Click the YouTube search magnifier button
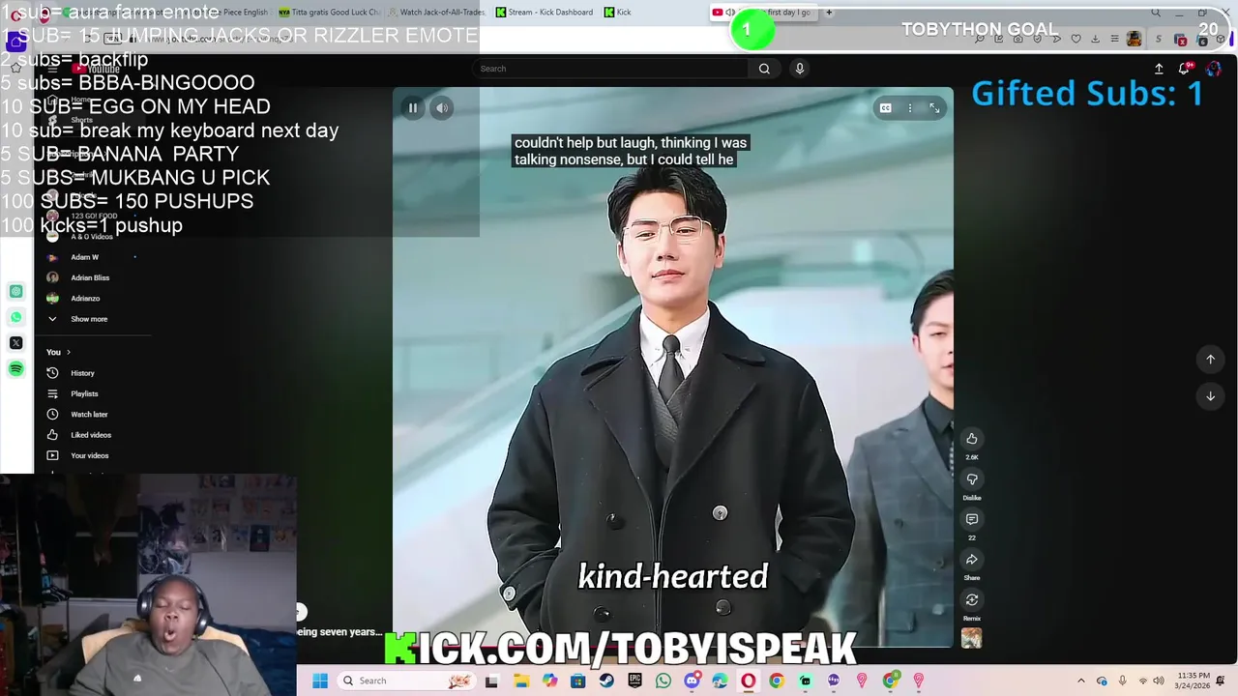This screenshot has width=1238, height=696. point(764,69)
